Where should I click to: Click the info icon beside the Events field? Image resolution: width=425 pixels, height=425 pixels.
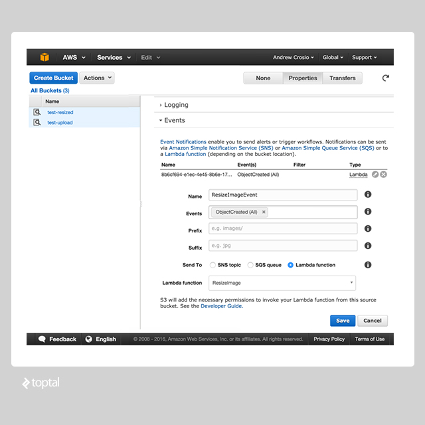[368, 212]
